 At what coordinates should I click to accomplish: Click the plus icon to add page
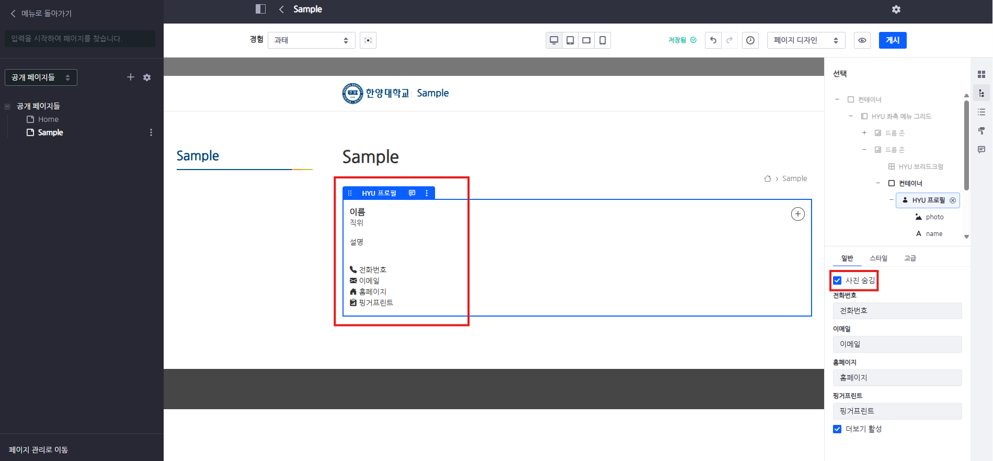tap(131, 77)
